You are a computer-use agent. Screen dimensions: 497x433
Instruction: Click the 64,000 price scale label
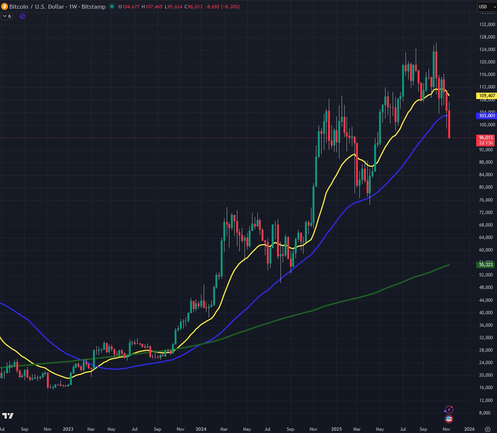(486, 237)
